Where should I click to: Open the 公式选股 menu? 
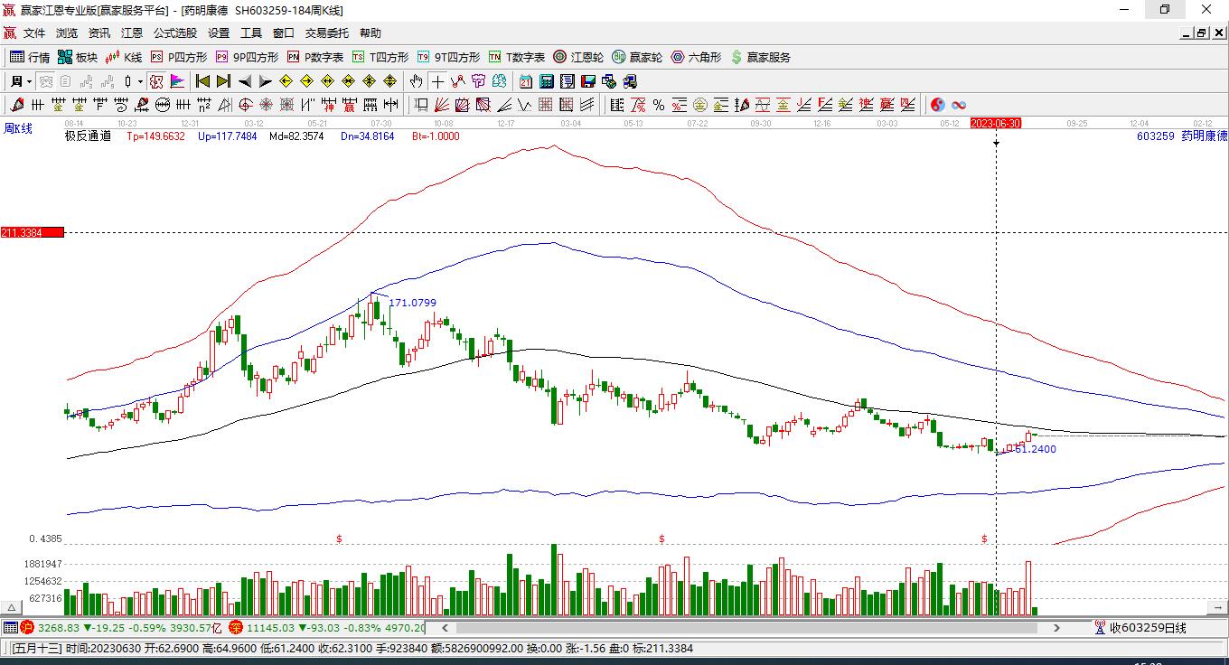click(x=174, y=33)
